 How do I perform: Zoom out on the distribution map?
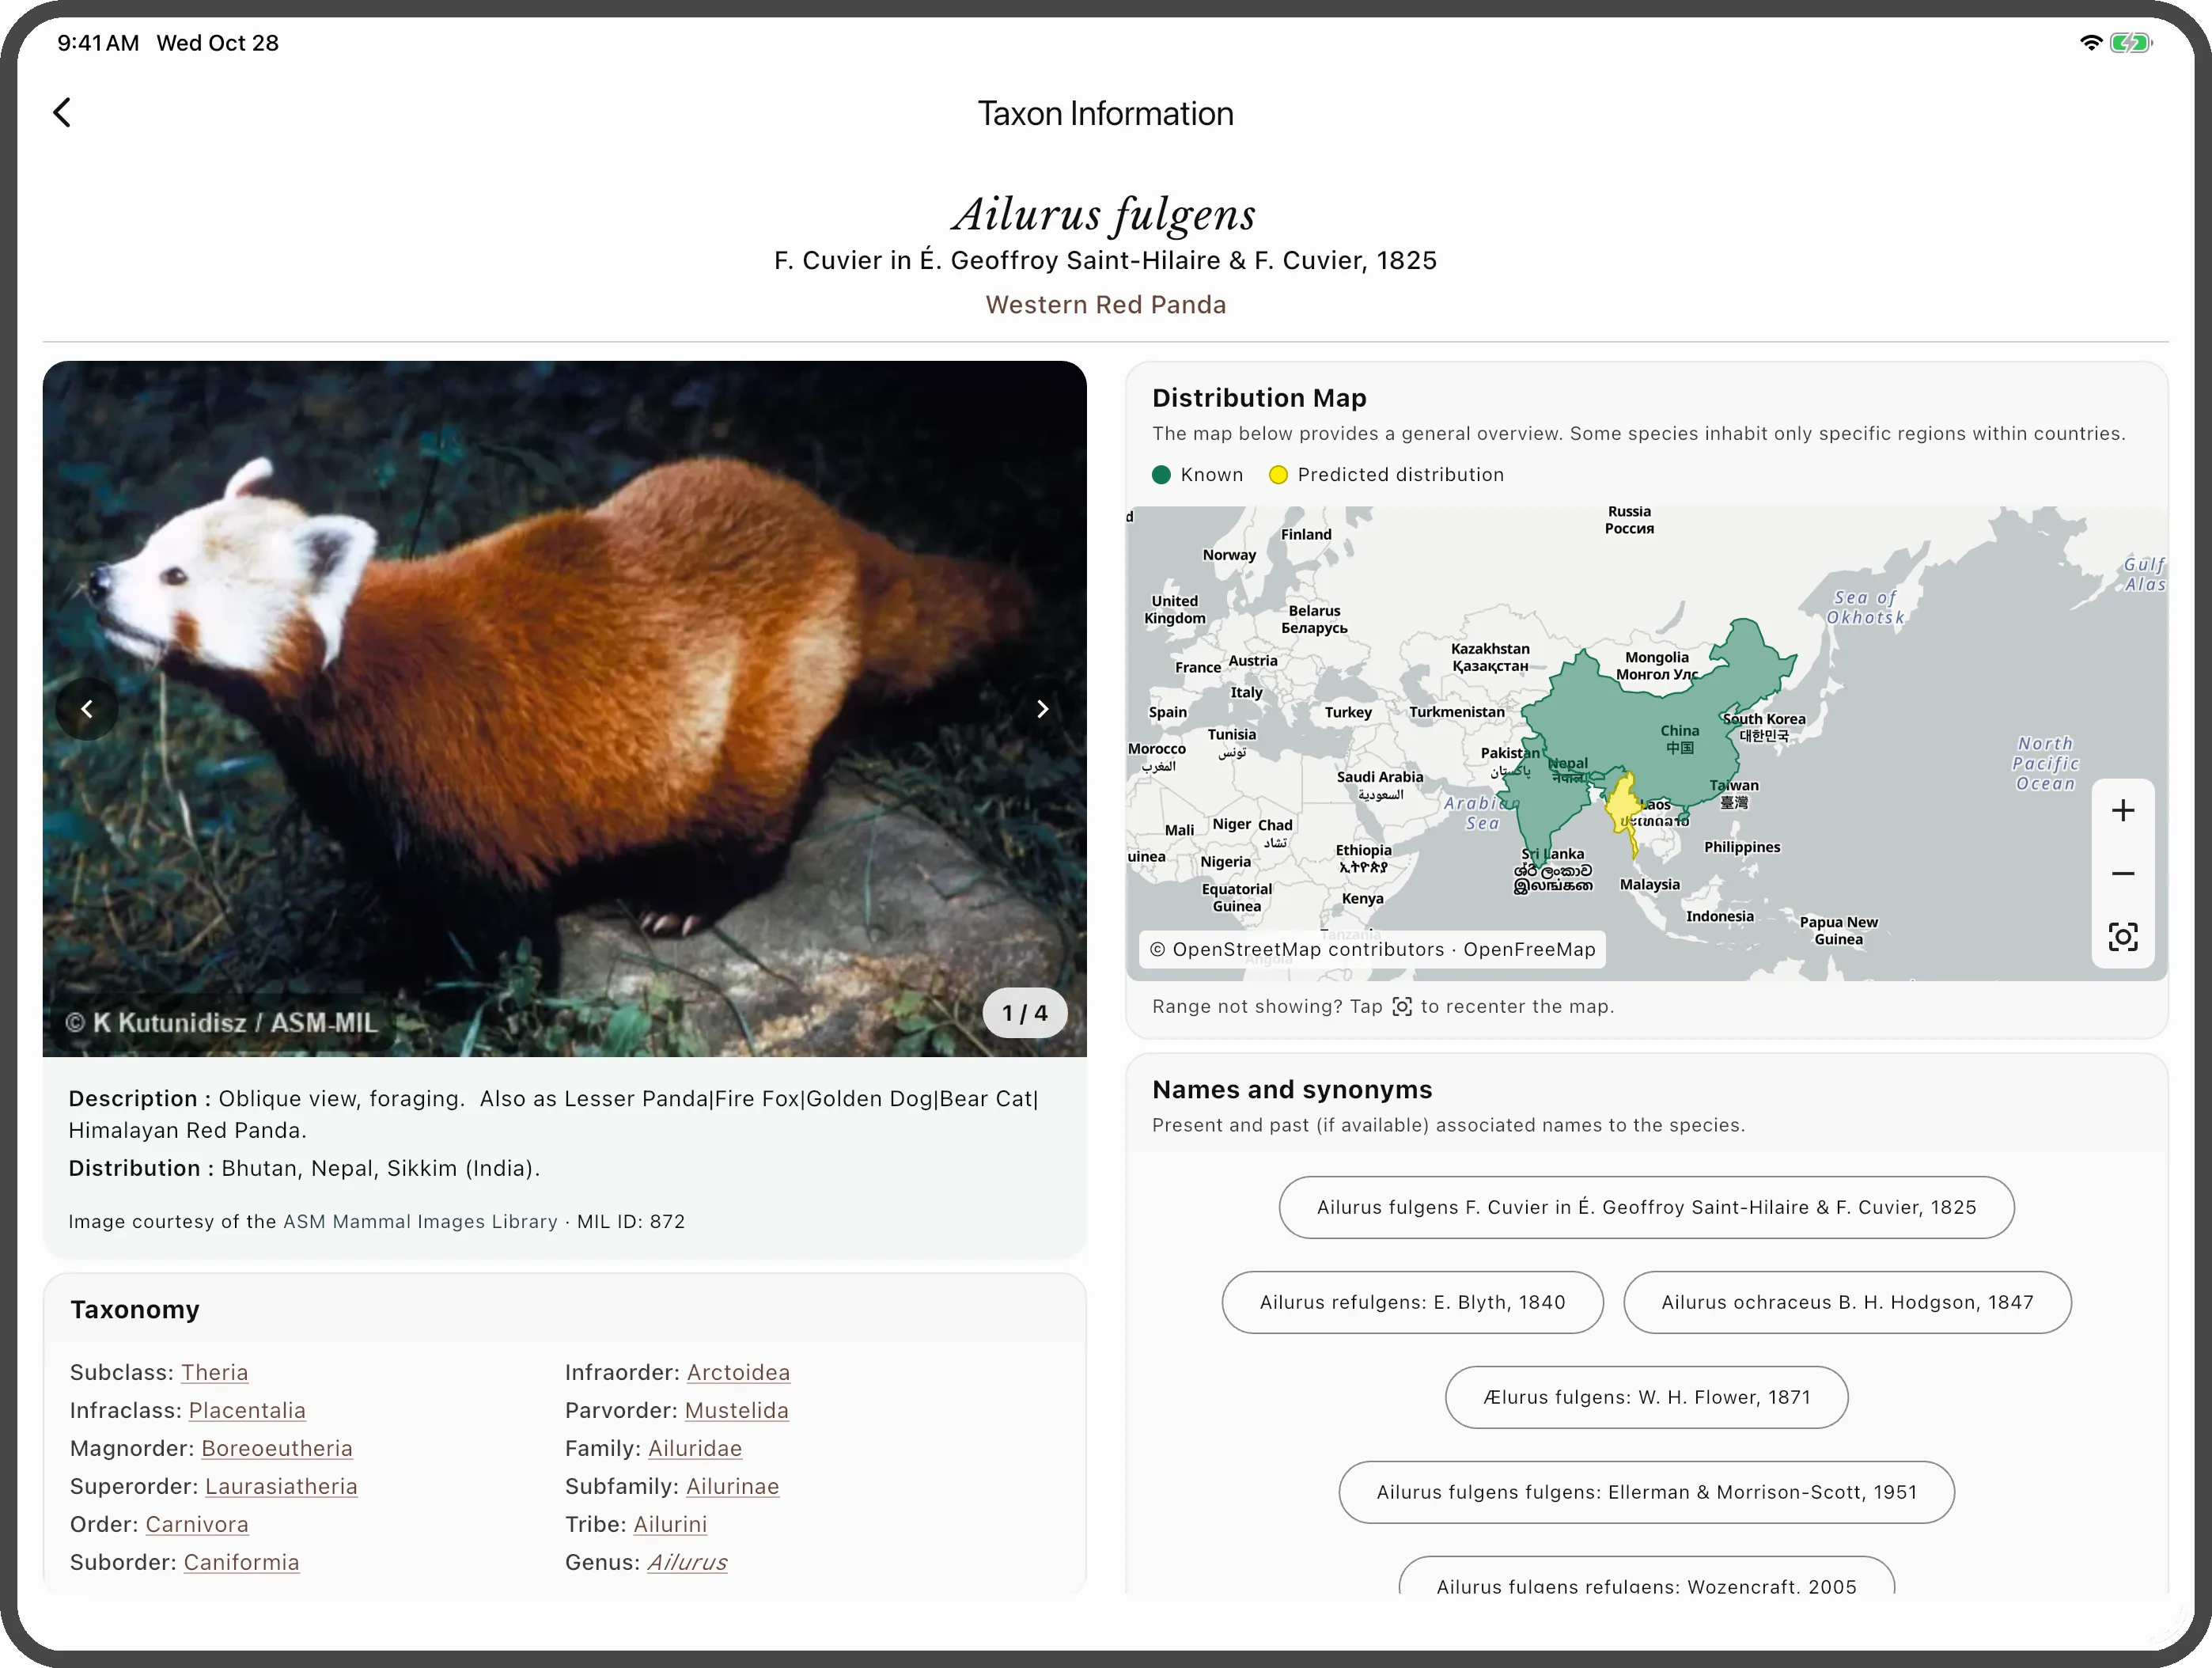click(2123, 873)
